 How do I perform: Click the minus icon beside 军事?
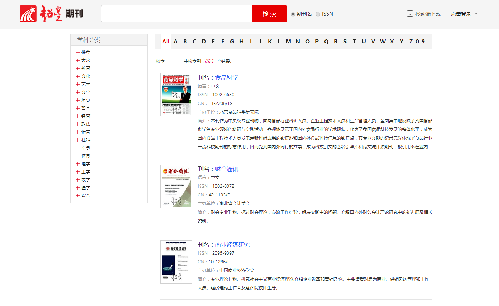coord(78,148)
